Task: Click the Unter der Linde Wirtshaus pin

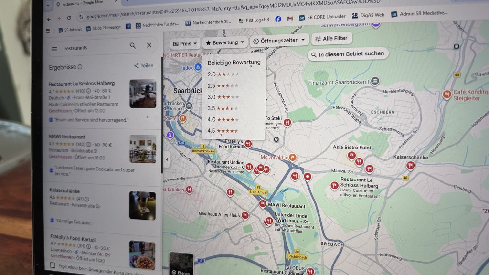Action: (269, 221)
